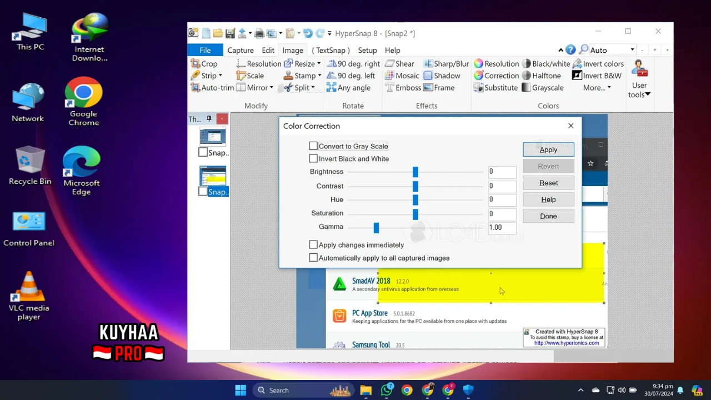Screen dimensions: 711x400
Task: Click the undo arrow in quick access toolbar
Action: [308, 33]
